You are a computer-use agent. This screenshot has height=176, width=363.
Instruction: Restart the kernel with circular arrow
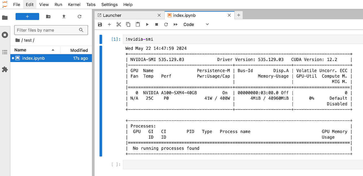click(166, 24)
